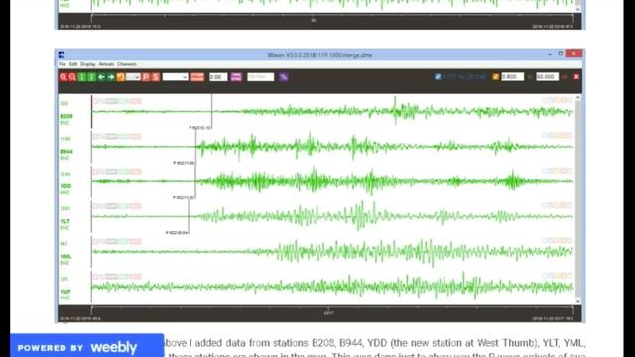The width and height of the screenshot is (635, 357).
Task: Click the P arrival marker on YDD trace
Action: coord(195,182)
